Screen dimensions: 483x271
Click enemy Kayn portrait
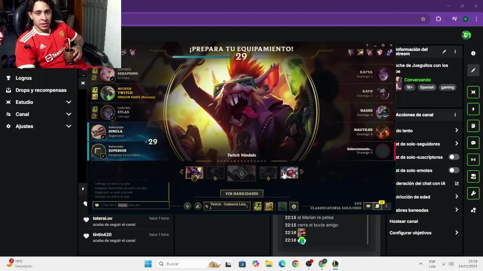[x=383, y=93]
